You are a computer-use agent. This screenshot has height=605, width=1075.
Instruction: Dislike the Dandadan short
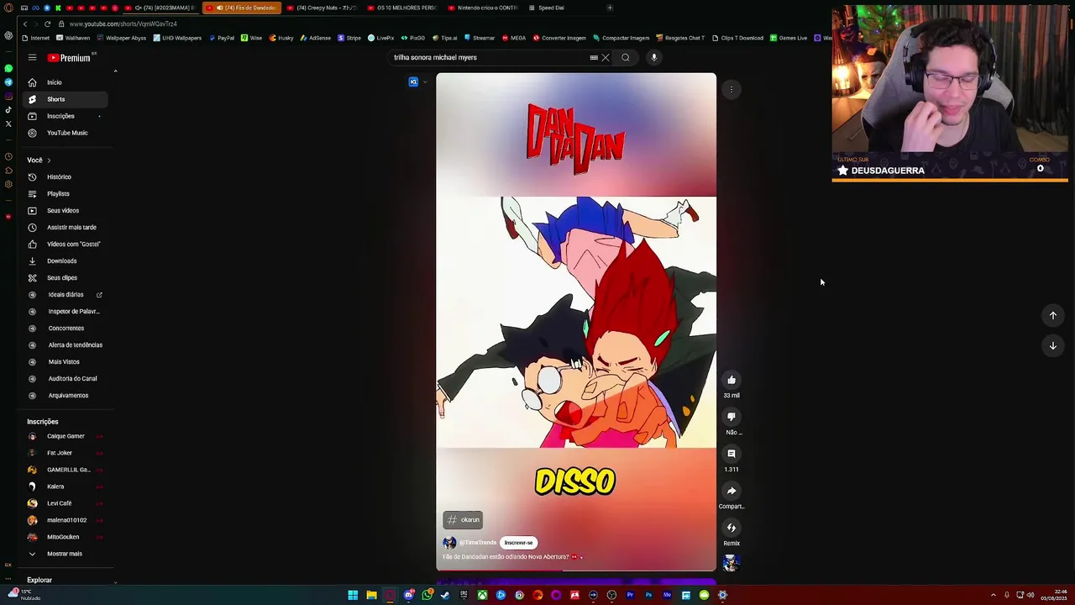[732, 417]
